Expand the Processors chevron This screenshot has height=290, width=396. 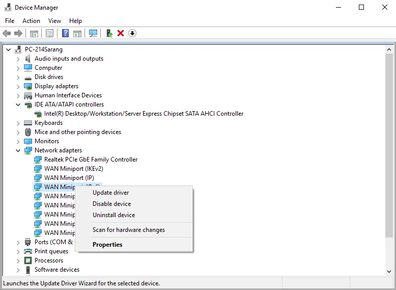click(x=18, y=260)
